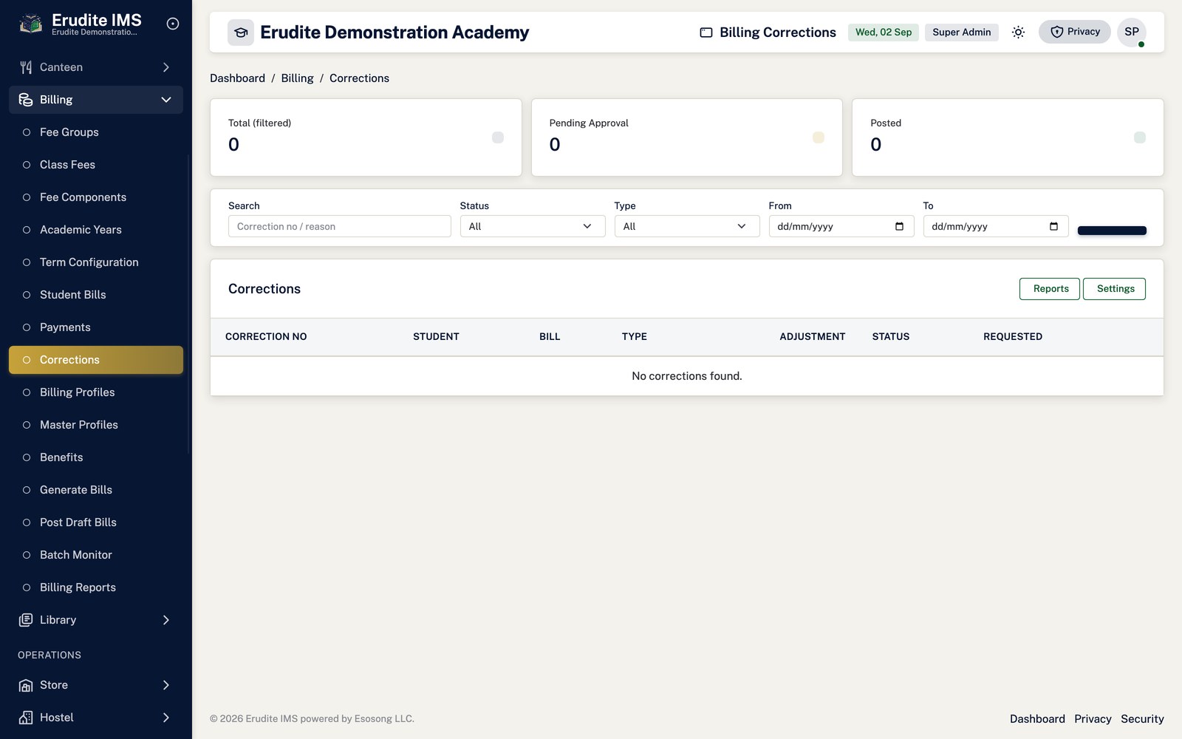Click the Super Admin role badge
The width and height of the screenshot is (1182, 739).
tap(962, 32)
